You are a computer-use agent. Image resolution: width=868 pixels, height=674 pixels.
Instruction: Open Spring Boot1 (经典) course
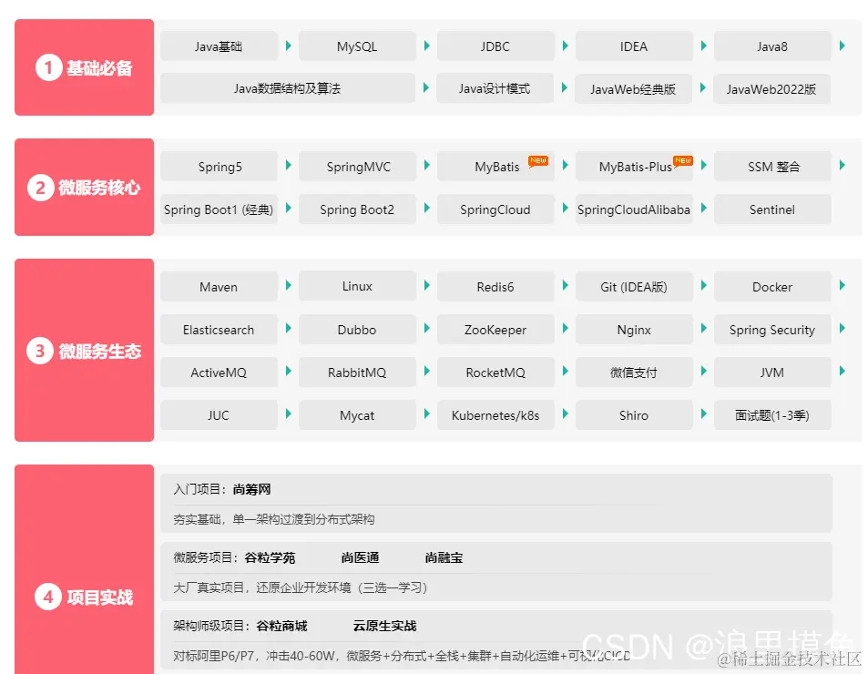pos(219,209)
